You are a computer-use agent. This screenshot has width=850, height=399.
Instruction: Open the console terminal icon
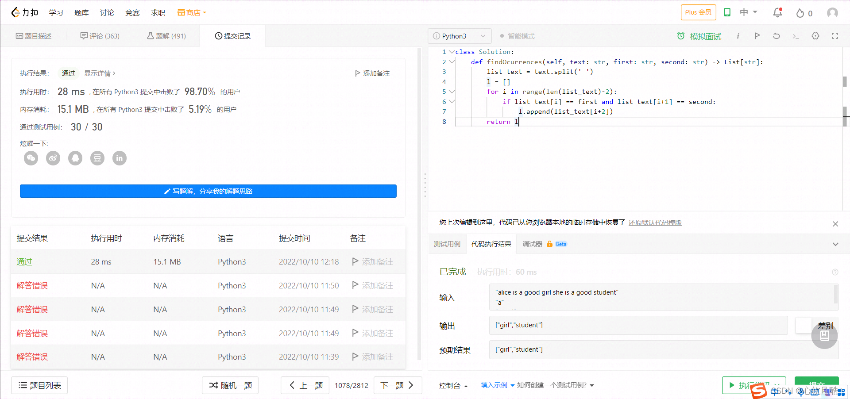coord(796,36)
